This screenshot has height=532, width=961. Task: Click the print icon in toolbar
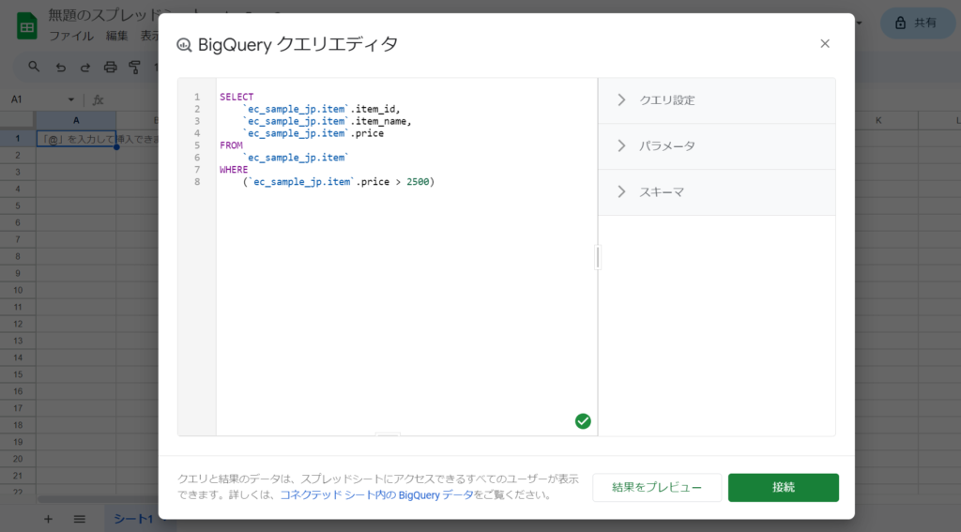(110, 68)
